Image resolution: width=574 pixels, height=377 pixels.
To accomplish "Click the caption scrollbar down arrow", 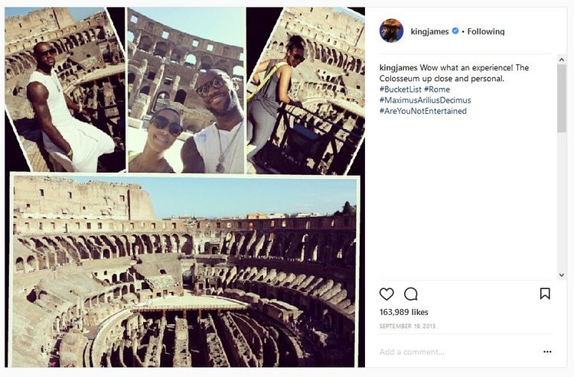I will 561,275.
